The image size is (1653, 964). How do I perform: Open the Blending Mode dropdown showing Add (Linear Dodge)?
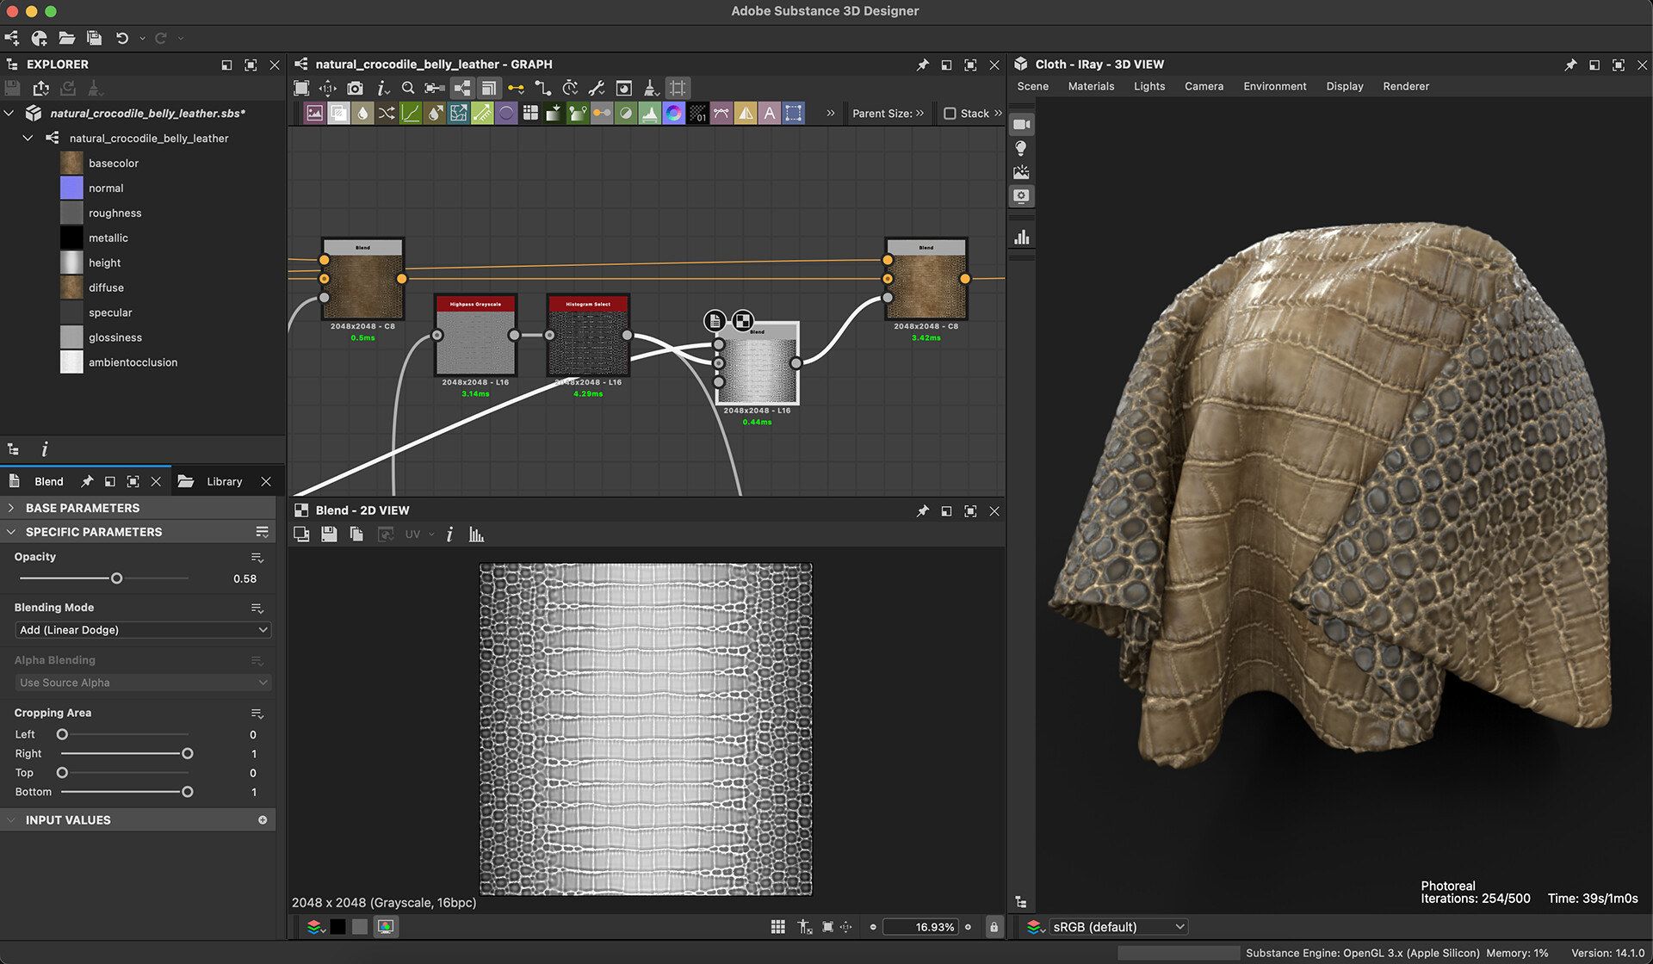[x=142, y=629]
